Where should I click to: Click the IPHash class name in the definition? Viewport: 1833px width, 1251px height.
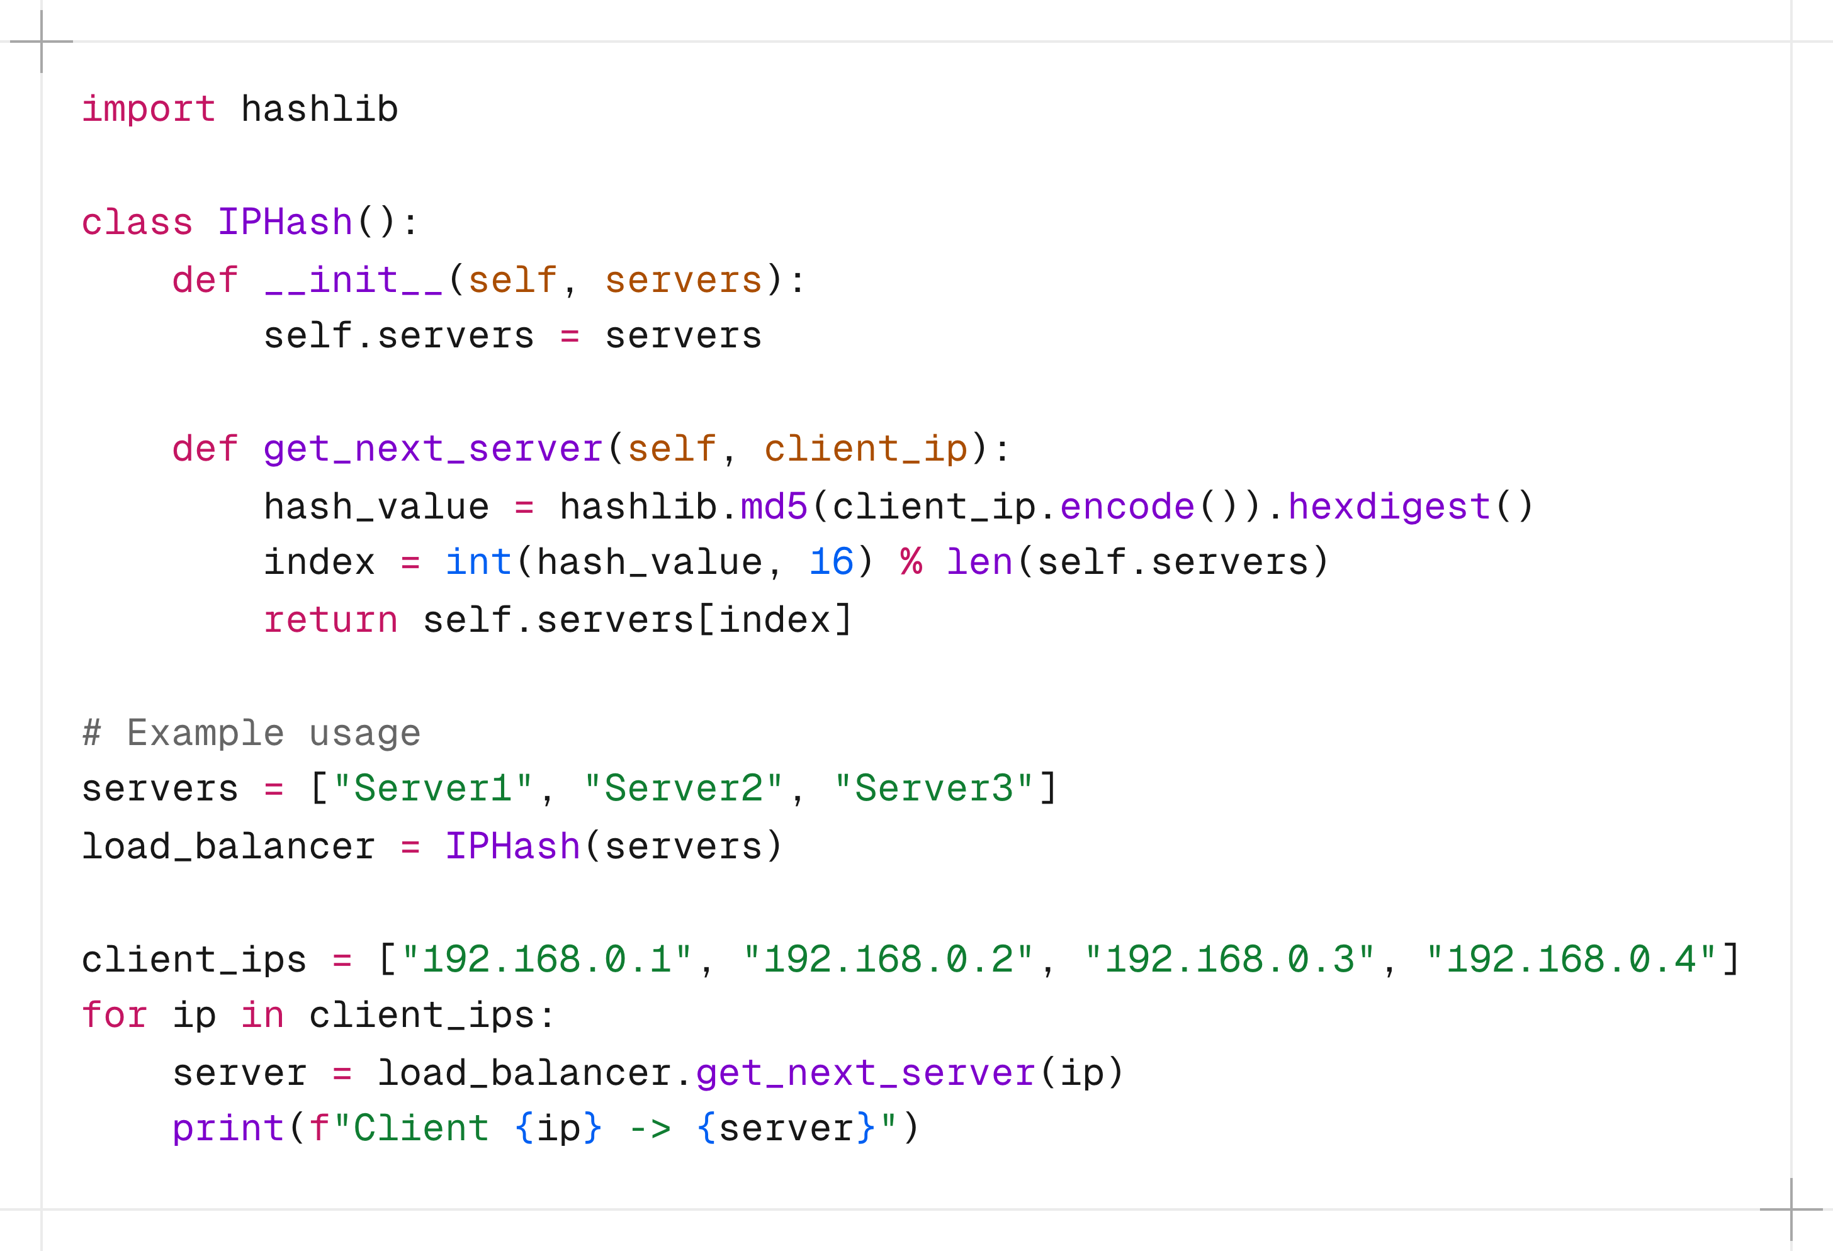(x=285, y=222)
